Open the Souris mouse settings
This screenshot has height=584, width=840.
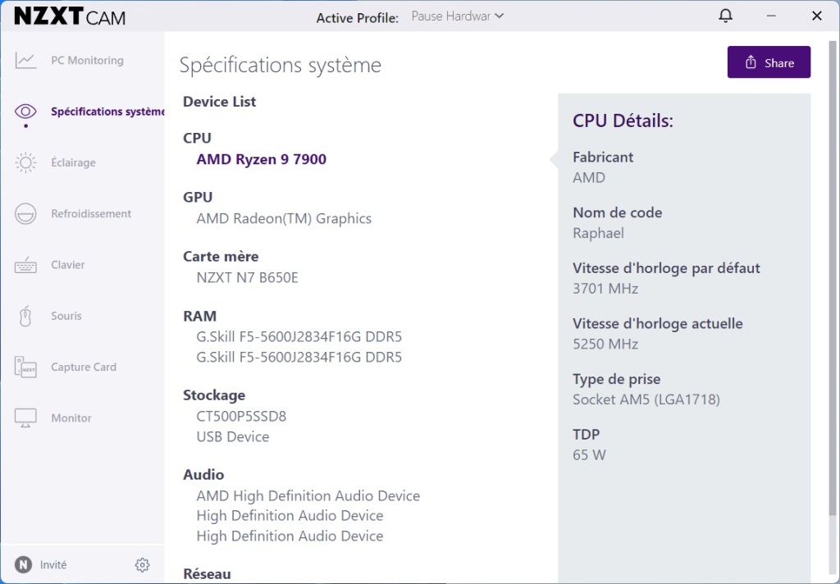[66, 316]
